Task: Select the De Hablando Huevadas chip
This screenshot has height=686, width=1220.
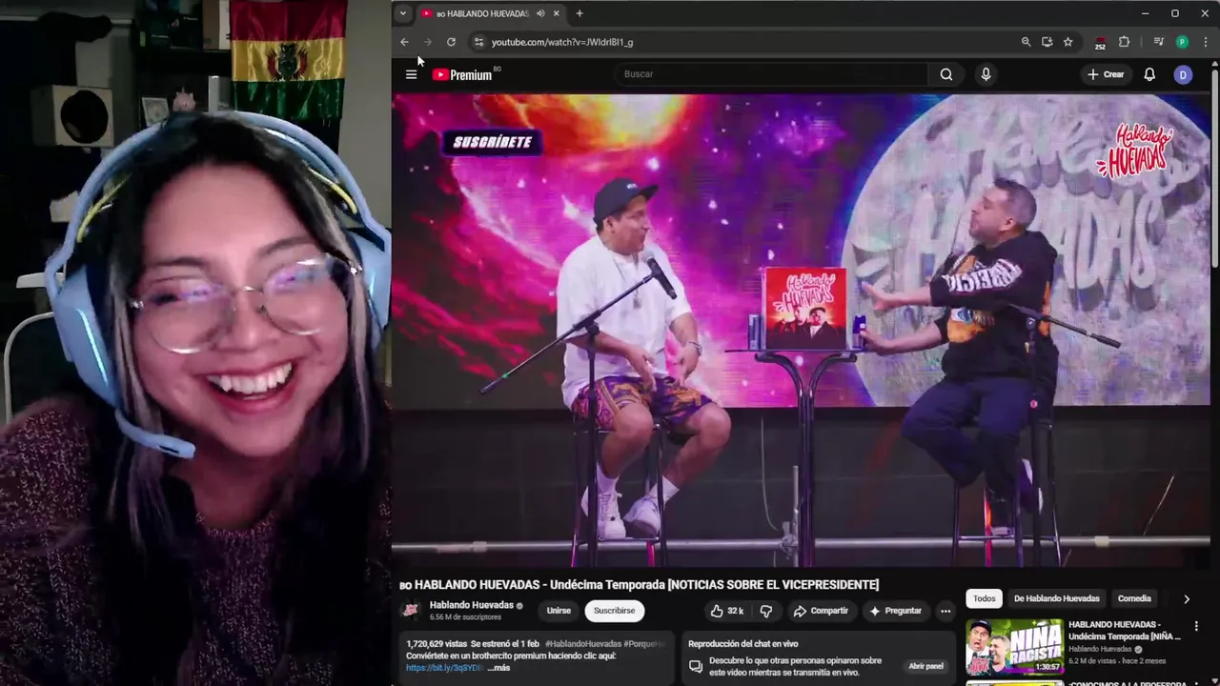Action: tap(1056, 598)
